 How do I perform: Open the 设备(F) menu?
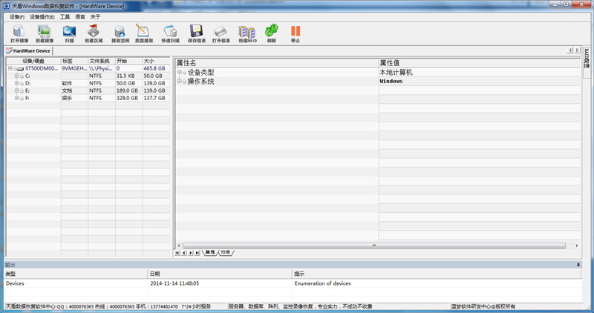(16, 17)
